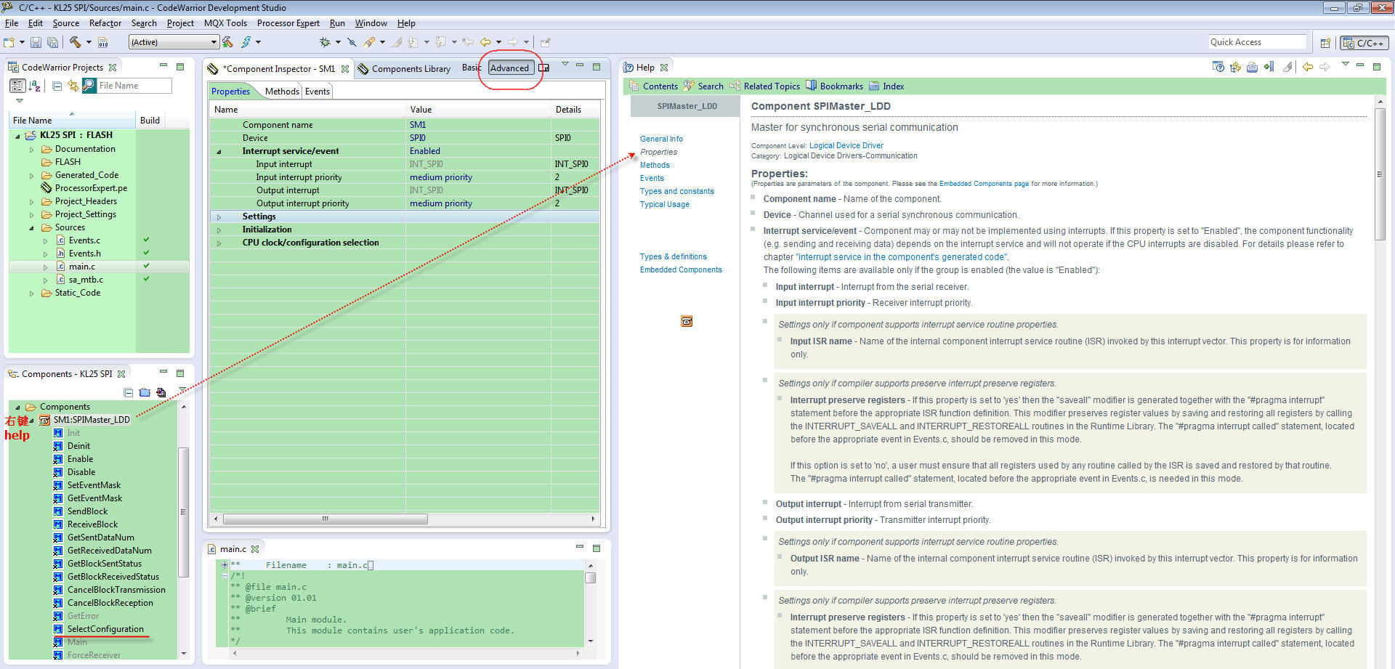Expand the Settings property group
Viewport: 1395px width, 669px height.
pos(219,216)
